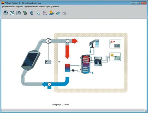The image size is (148, 113).
Task: Click the gray house building icon
Action: tap(64, 13)
